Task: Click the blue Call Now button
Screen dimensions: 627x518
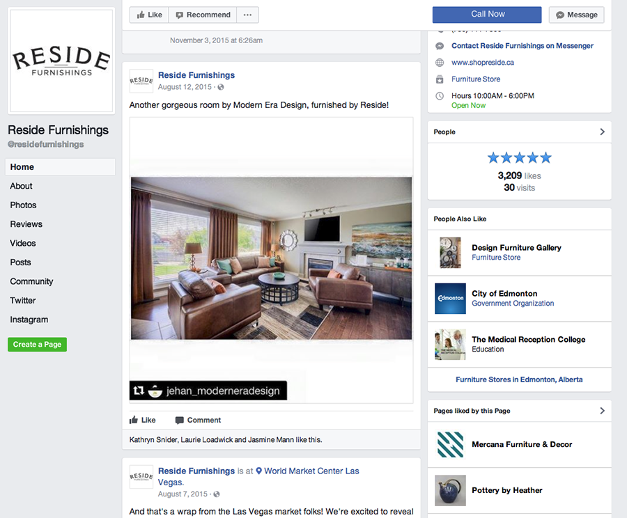Action: point(487,15)
